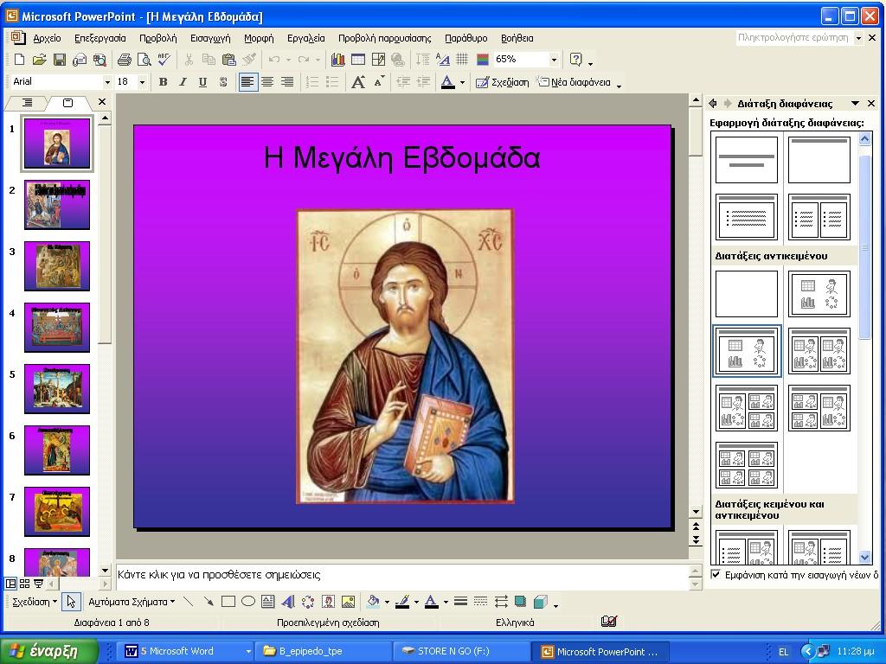This screenshot has height=664, width=886.
Task: Toggle Bold formatting
Action: point(164,82)
